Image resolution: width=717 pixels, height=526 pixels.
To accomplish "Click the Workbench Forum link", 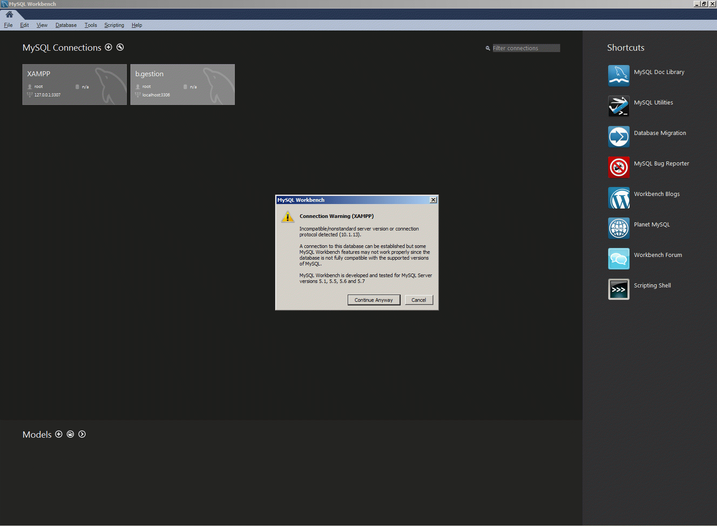I will (658, 255).
